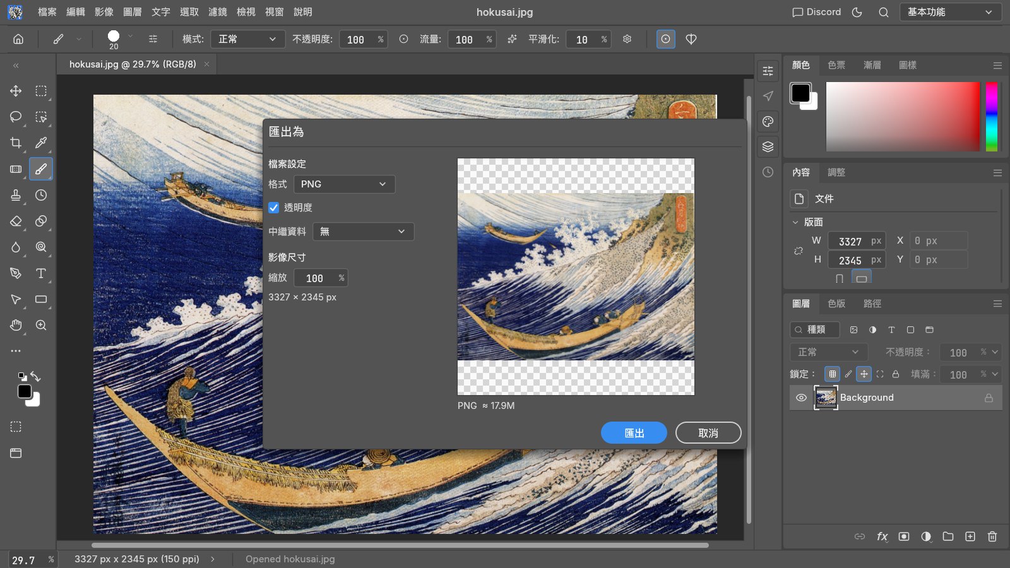This screenshot has width=1010, height=568.
Task: Select the Hand tool
Action: tap(16, 325)
